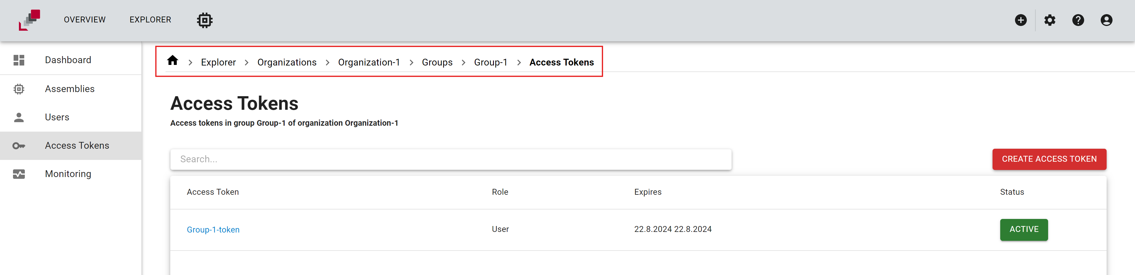1135x275 pixels.
Task: Click the Dashboard grid icon in the sidebar
Action: (x=19, y=60)
